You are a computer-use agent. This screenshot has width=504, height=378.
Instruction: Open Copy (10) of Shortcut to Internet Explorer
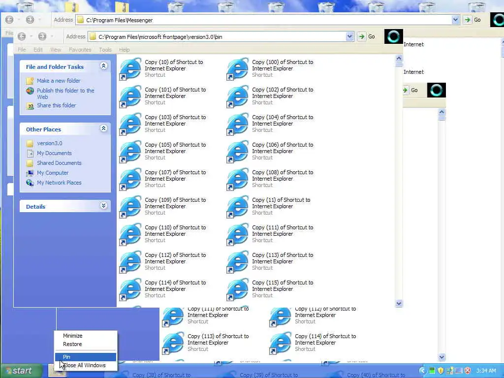coord(130,68)
